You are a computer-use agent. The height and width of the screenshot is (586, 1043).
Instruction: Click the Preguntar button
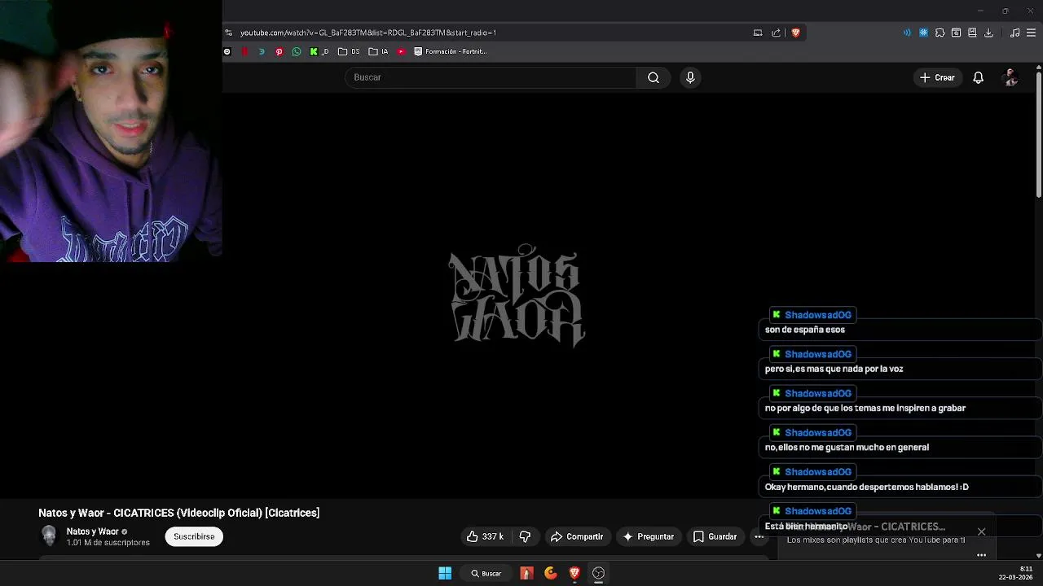[x=648, y=536]
